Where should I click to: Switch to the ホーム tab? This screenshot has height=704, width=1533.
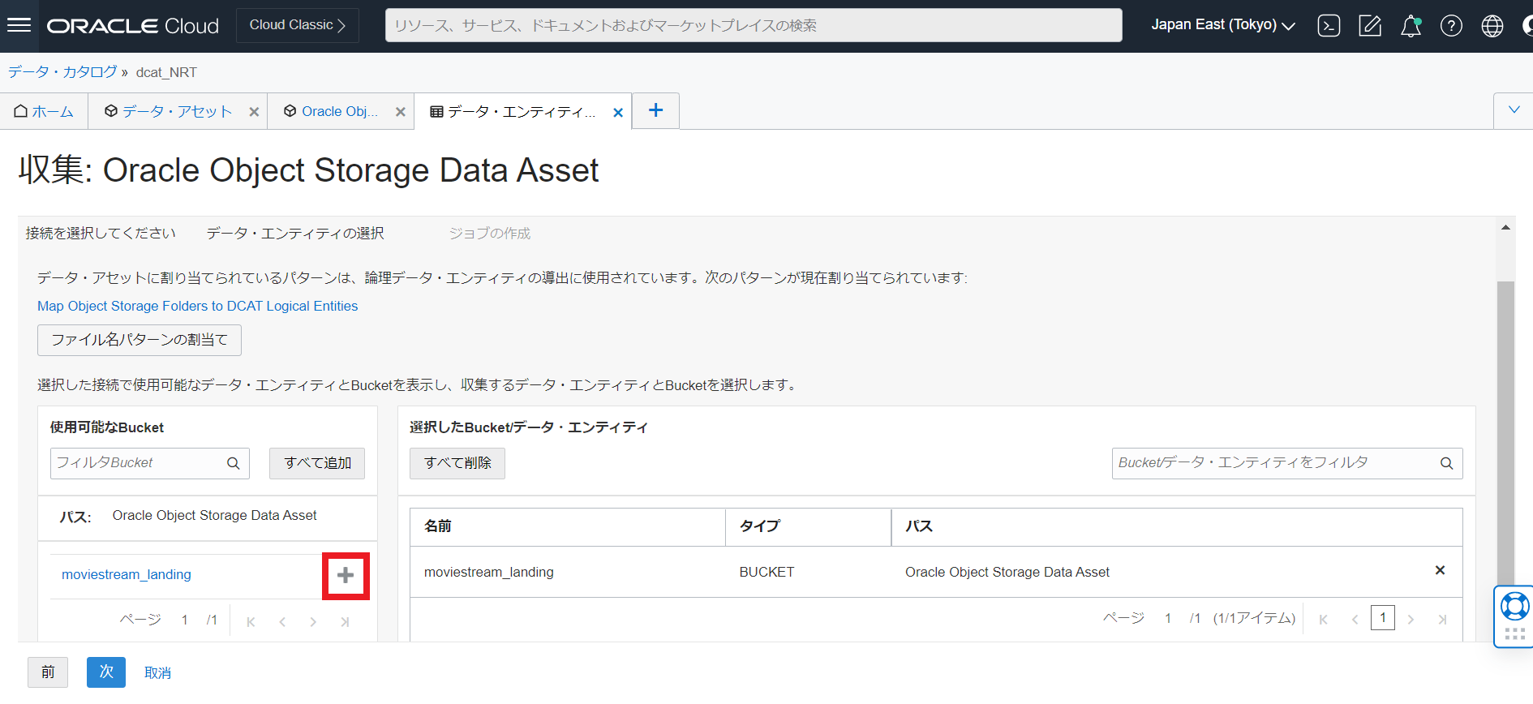click(x=45, y=112)
